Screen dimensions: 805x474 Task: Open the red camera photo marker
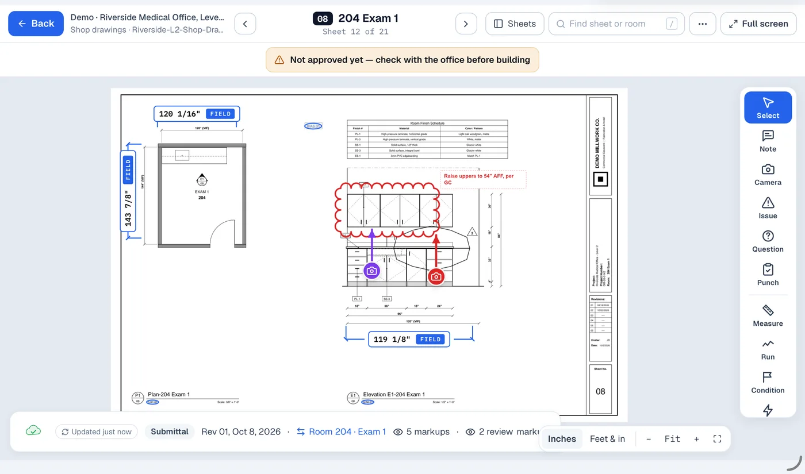436,277
